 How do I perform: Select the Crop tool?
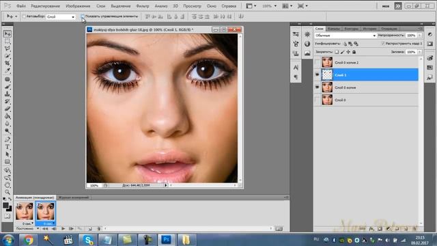[x=8, y=64]
